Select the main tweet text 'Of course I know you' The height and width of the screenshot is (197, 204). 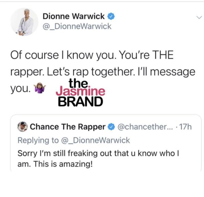point(63,55)
